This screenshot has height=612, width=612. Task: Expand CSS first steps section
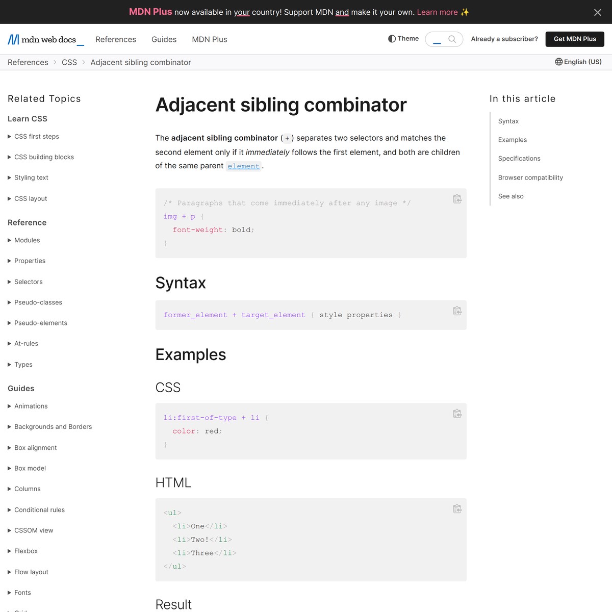pos(36,136)
